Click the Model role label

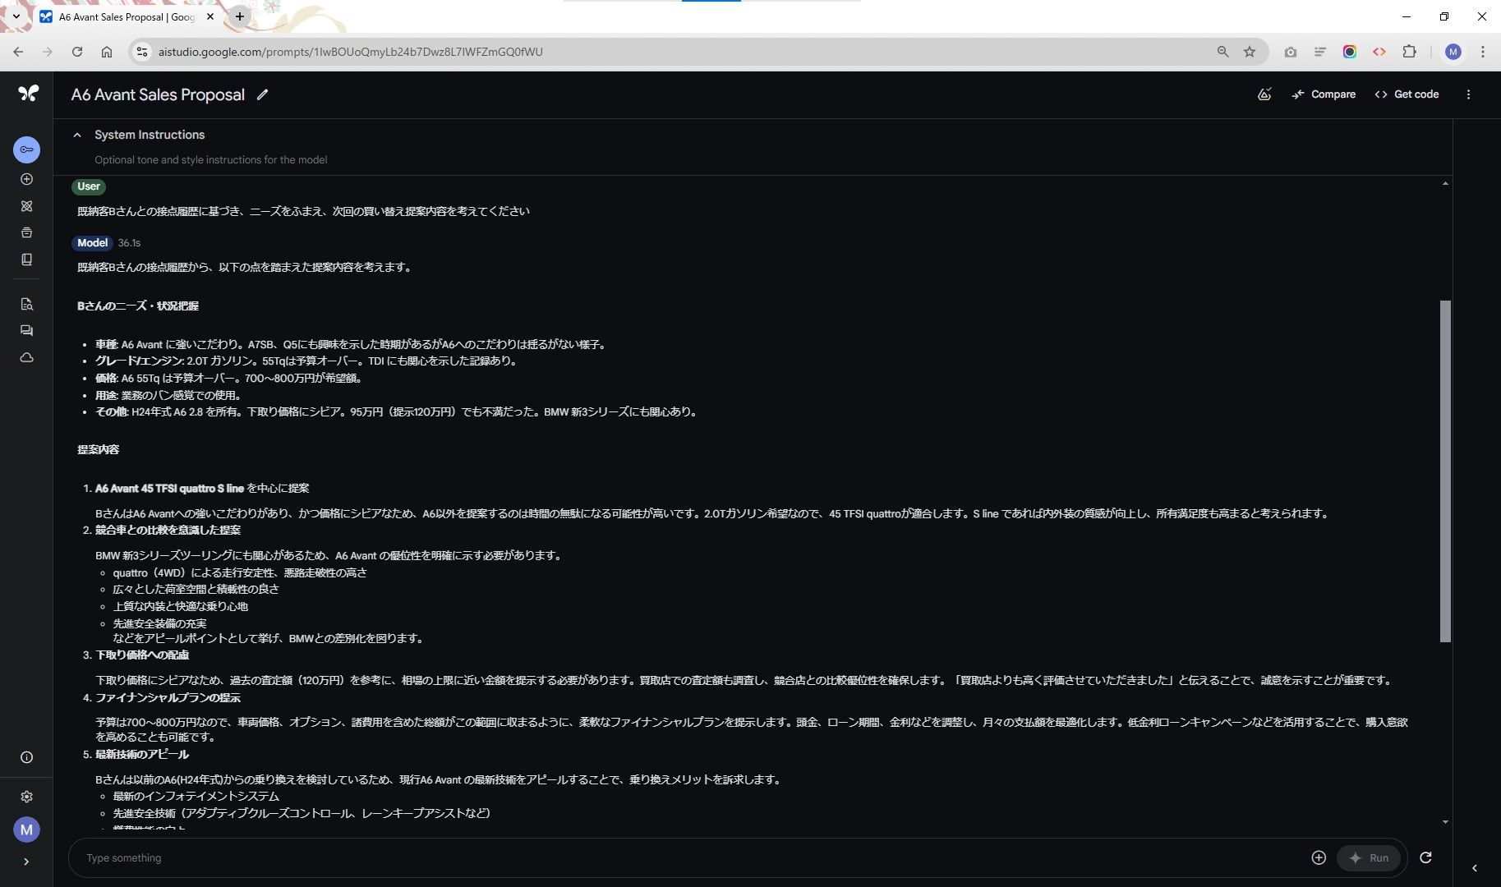tap(92, 243)
